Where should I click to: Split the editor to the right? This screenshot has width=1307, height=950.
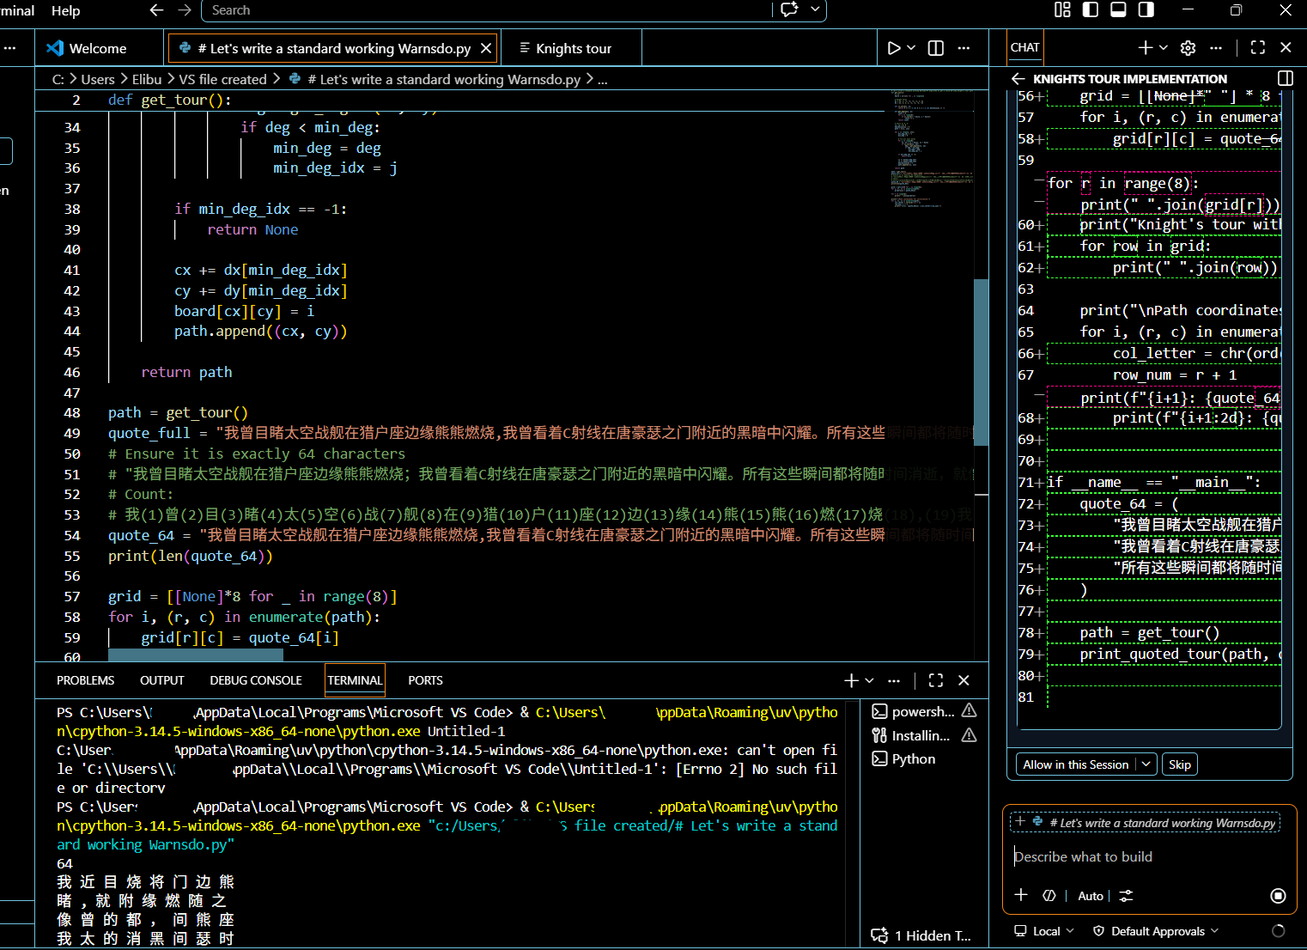click(936, 48)
